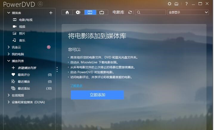Expand the 在线视频 section

tap(9, 95)
